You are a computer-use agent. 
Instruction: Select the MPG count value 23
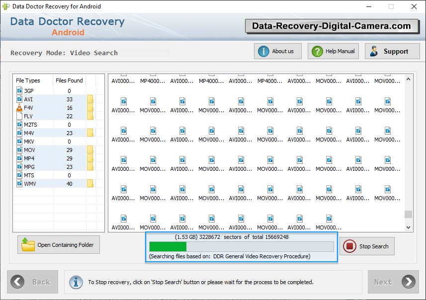pyautogui.click(x=69, y=167)
